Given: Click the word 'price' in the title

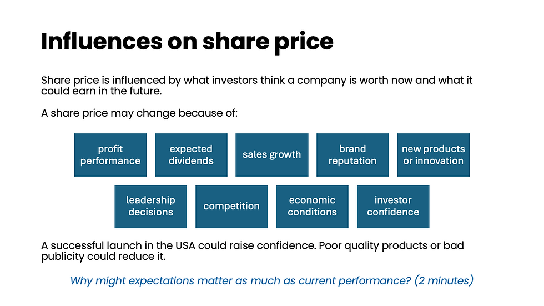Looking at the screenshot, I should (x=304, y=42).
